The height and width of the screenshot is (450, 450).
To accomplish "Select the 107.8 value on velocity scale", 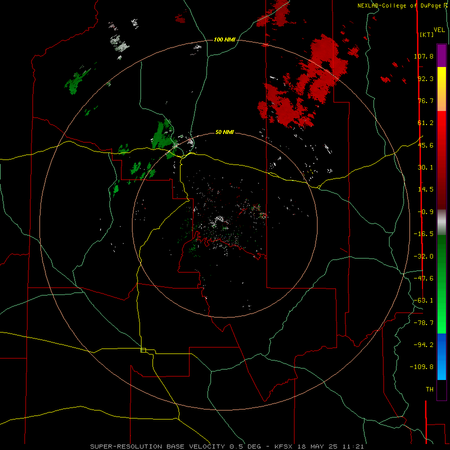I will point(423,56).
